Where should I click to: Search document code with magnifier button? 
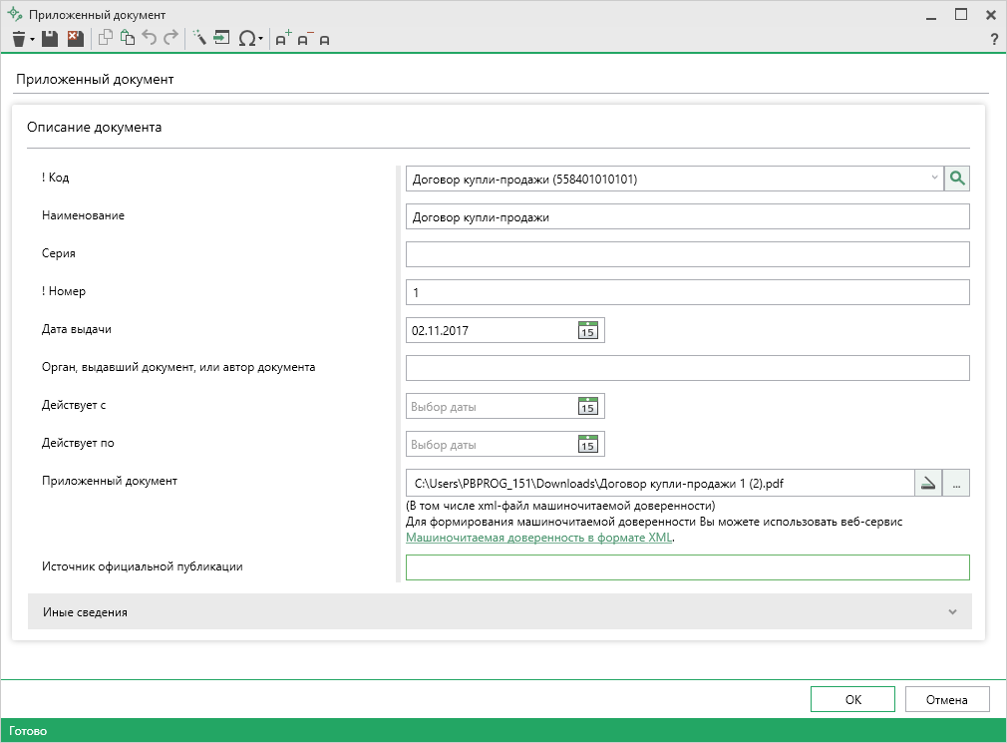957,179
